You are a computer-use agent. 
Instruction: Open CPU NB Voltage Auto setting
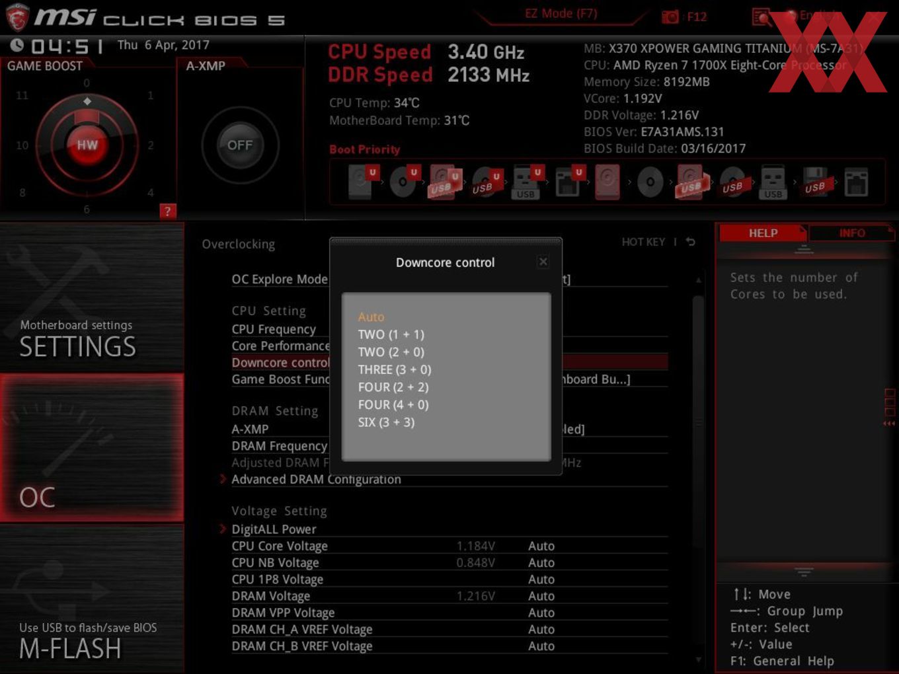pyautogui.click(x=541, y=562)
